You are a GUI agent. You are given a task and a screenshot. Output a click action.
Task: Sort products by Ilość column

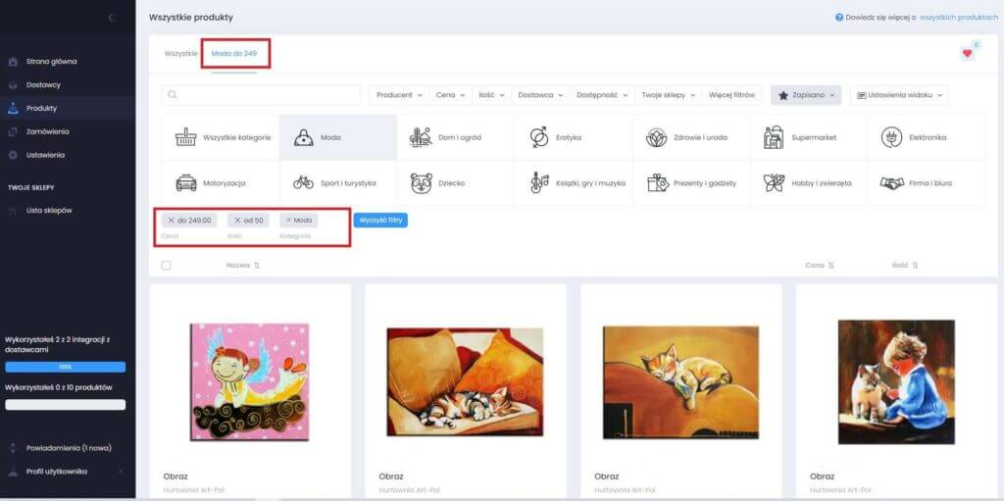[x=905, y=266]
